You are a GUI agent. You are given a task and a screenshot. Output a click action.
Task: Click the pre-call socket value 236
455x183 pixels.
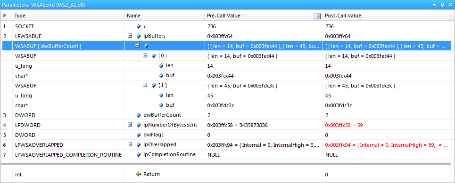pos(212,27)
